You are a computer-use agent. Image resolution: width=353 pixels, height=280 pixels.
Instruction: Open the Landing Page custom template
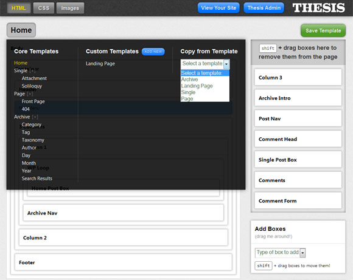tap(100, 64)
